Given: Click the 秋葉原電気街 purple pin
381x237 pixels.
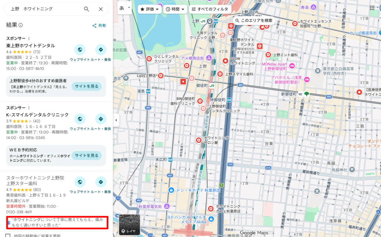Looking at the screenshot, I should click(167, 206).
